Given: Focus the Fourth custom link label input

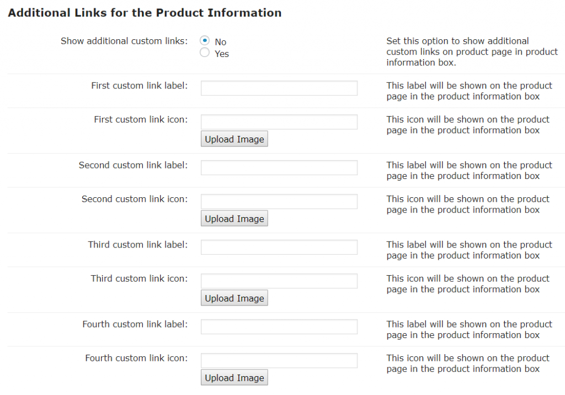Looking at the screenshot, I should click(279, 326).
